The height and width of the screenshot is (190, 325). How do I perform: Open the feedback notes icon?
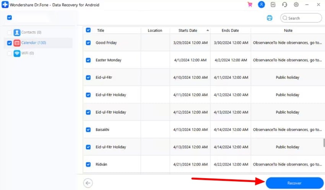tap(273, 5)
